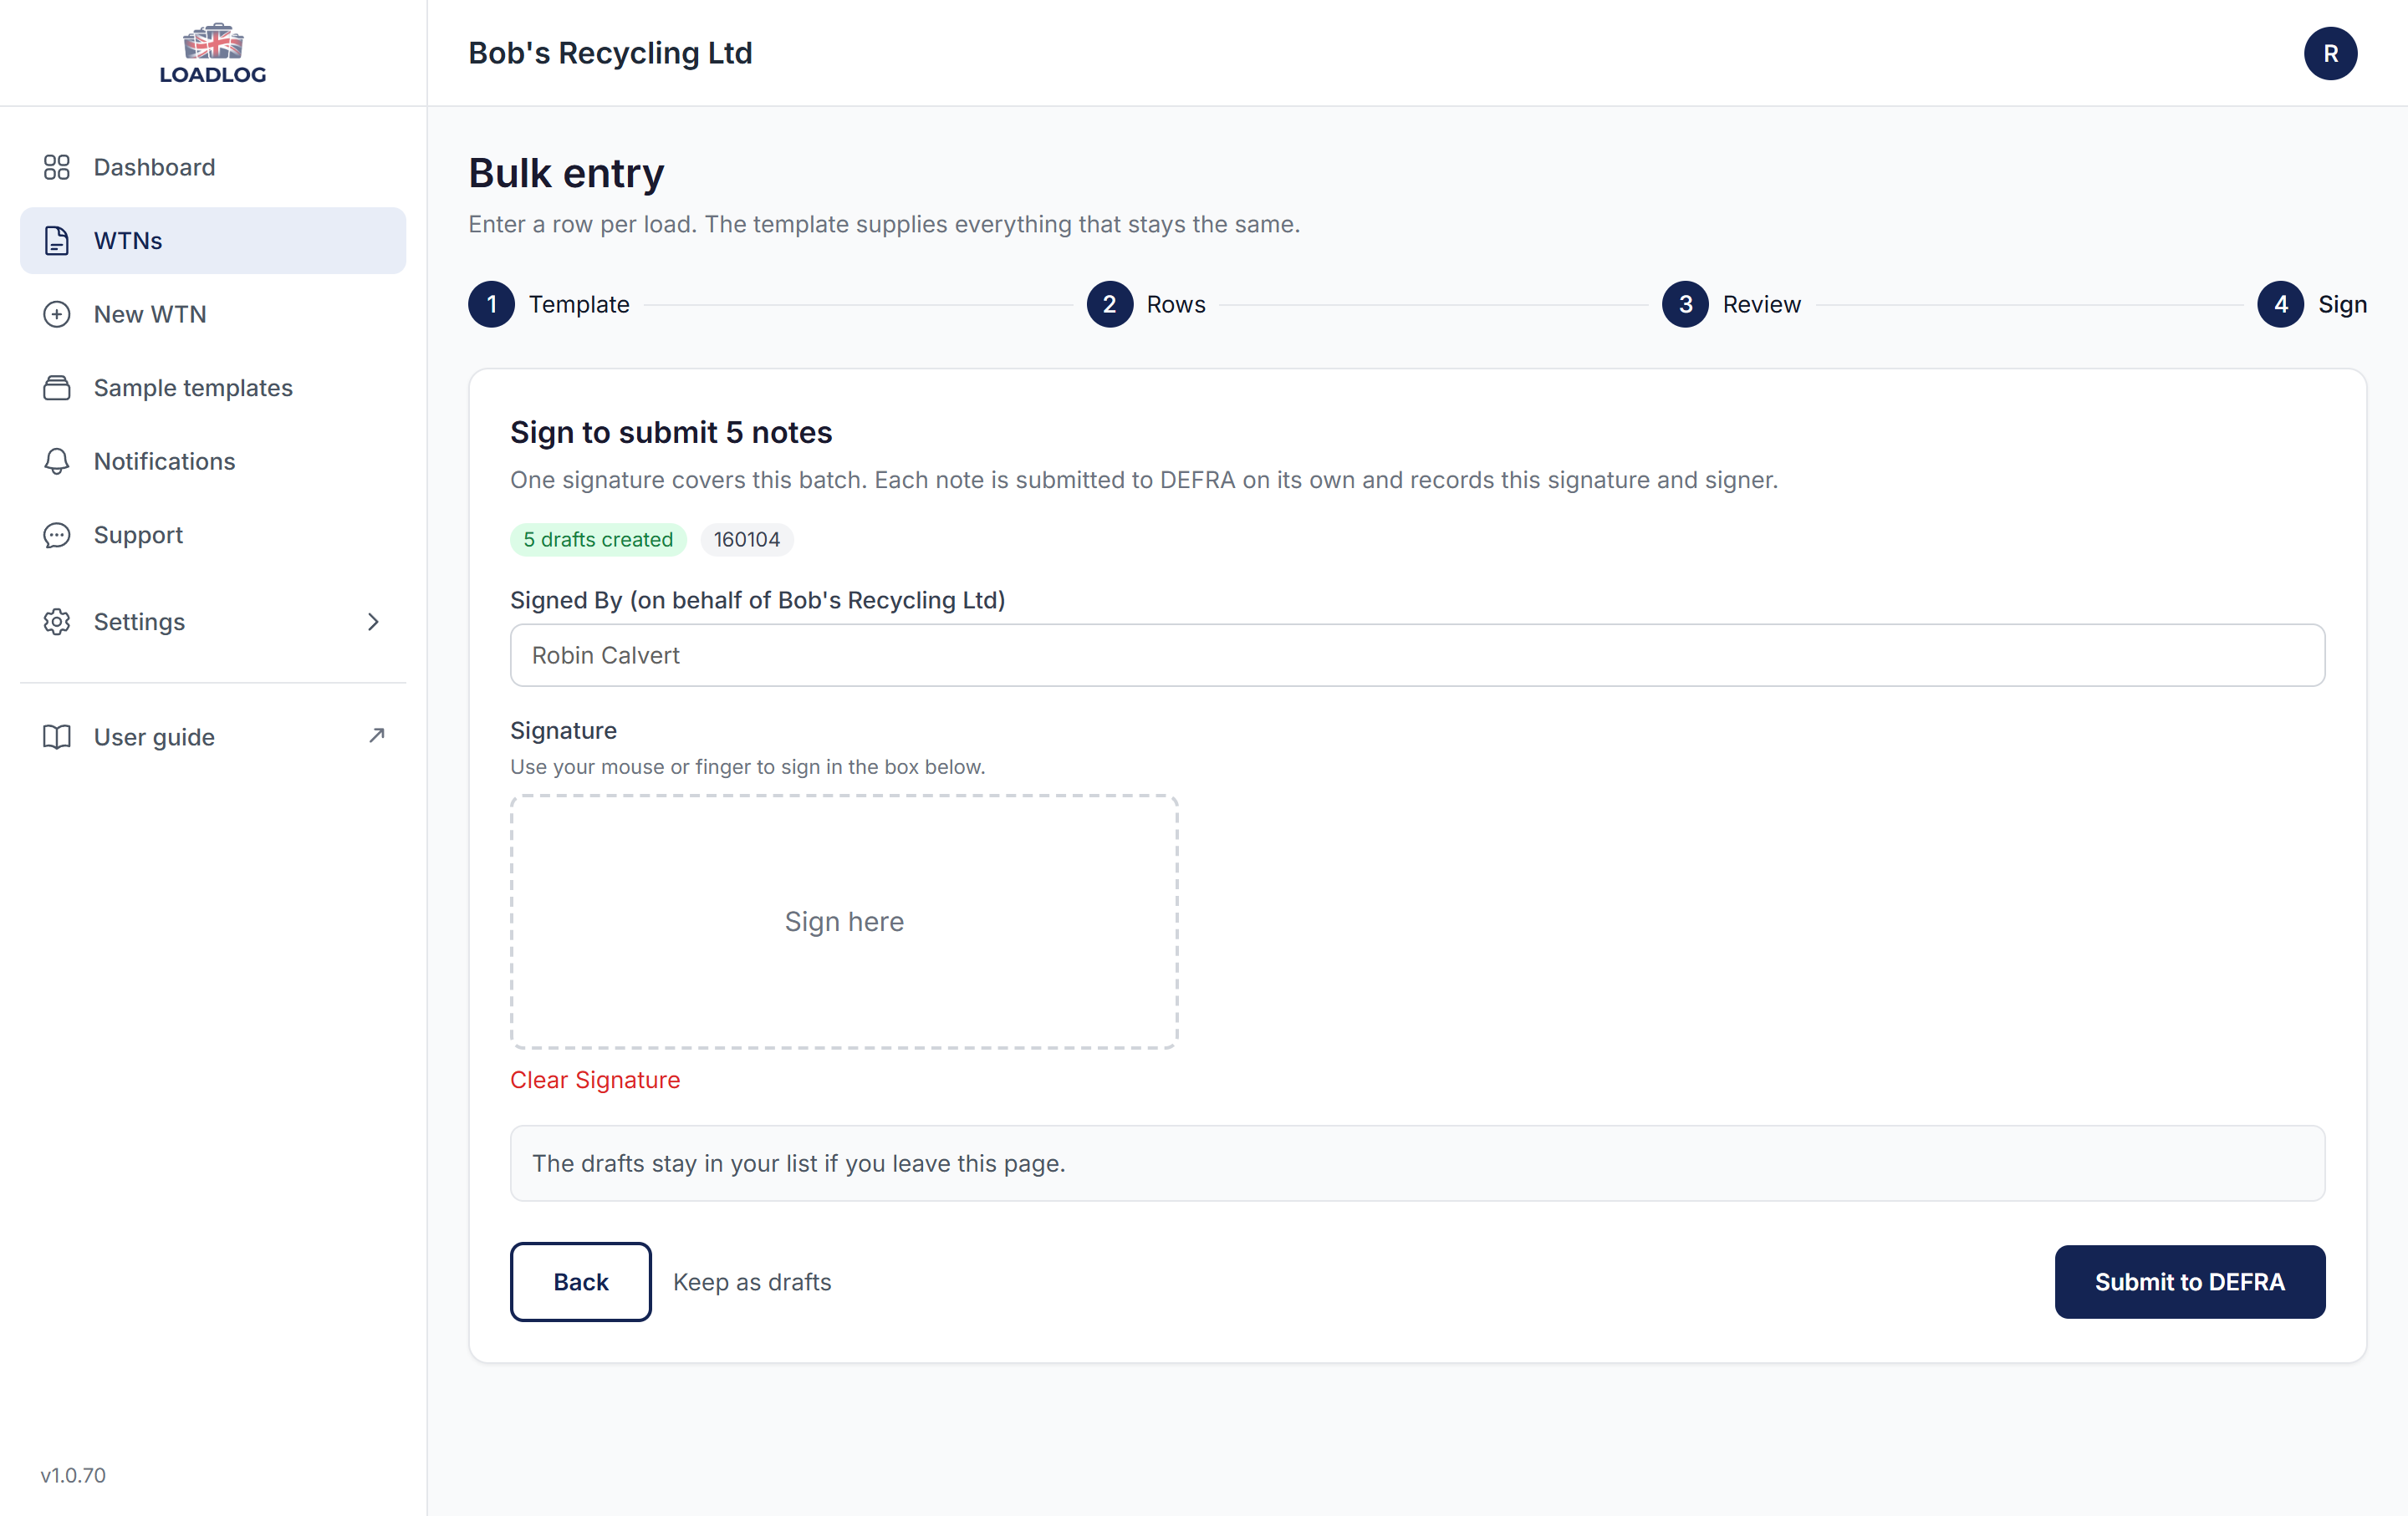
Task: Choose Keep as drafts
Action: 752,1281
